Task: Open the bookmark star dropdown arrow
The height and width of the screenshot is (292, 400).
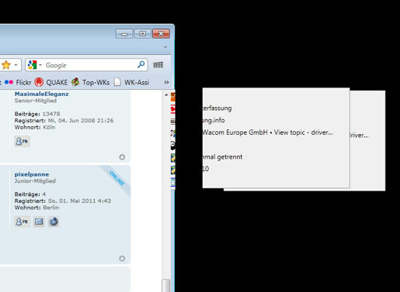Action: pos(16,65)
